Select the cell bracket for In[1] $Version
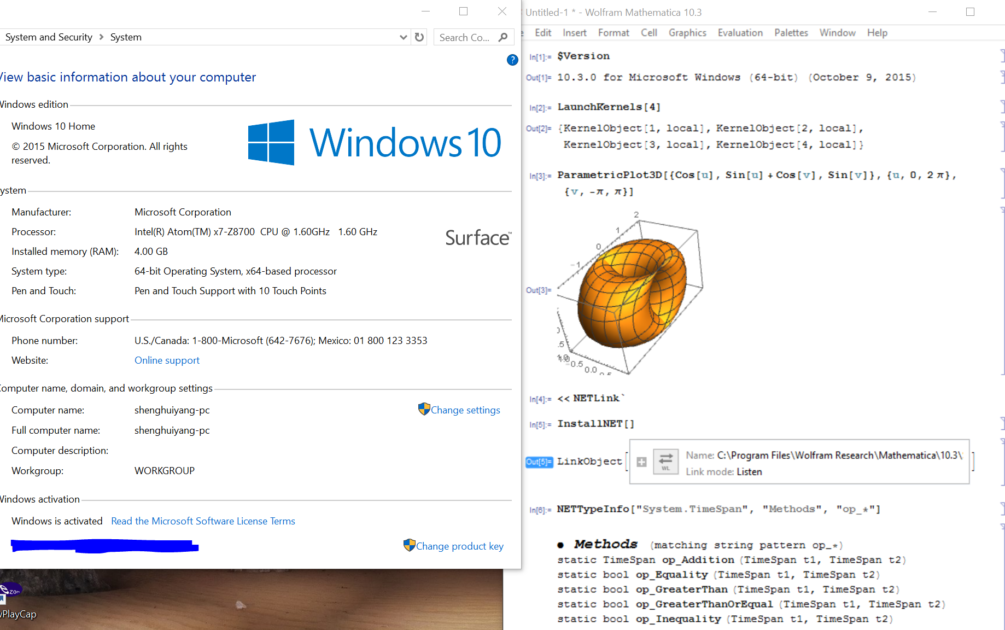1005x630 pixels. [1002, 56]
